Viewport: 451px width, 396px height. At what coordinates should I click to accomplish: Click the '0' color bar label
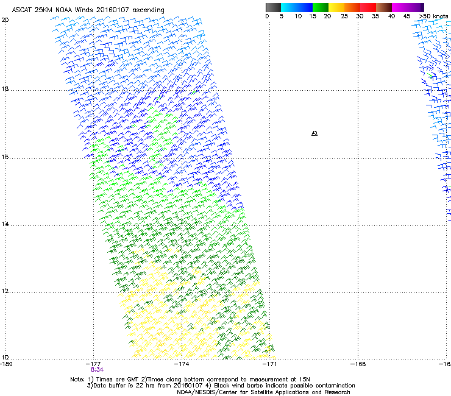coord(267,16)
